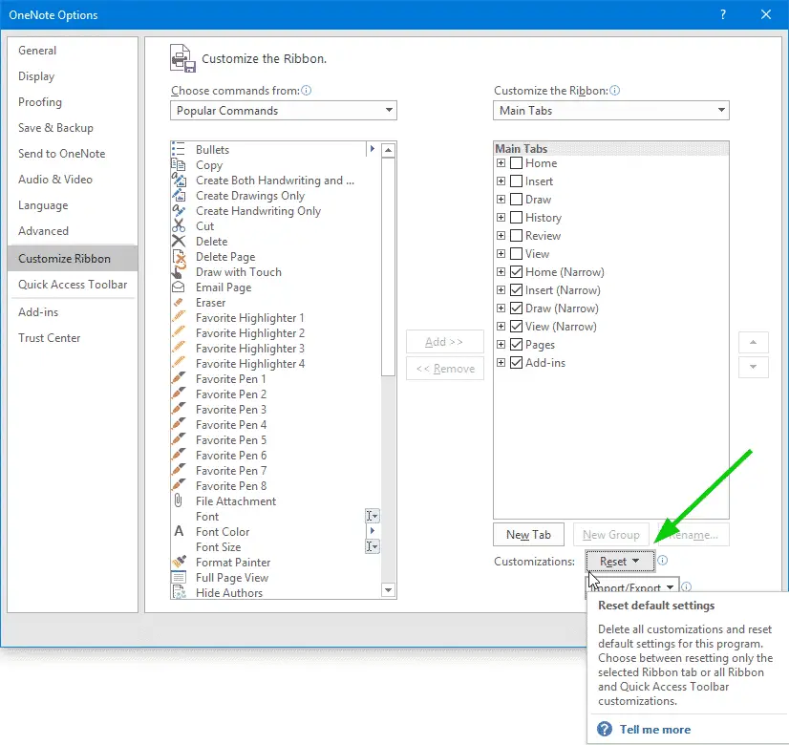Open the Popular Commands dropdown
This screenshot has height=745, width=789.
coord(284,110)
